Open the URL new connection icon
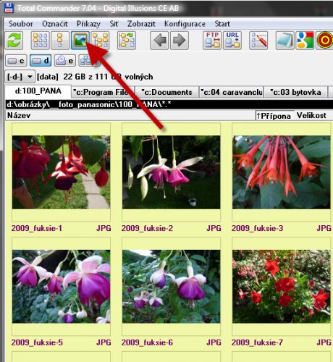The height and width of the screenshot is (362, 333). pos(232,41)
